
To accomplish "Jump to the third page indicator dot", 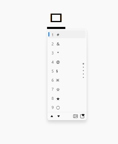I will (83, 71).
